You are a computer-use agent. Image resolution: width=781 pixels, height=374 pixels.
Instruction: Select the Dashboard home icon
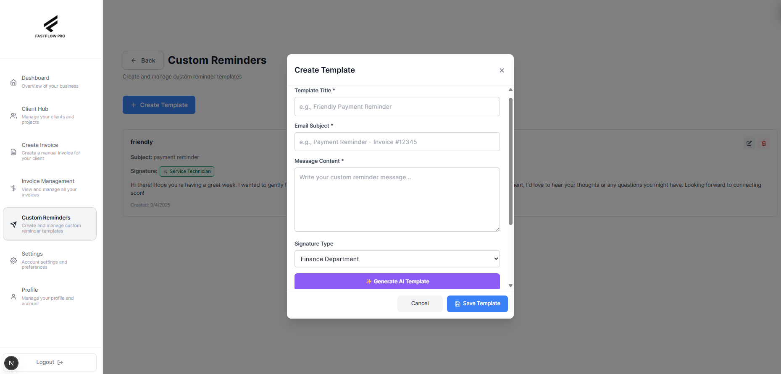click(13, 82)
